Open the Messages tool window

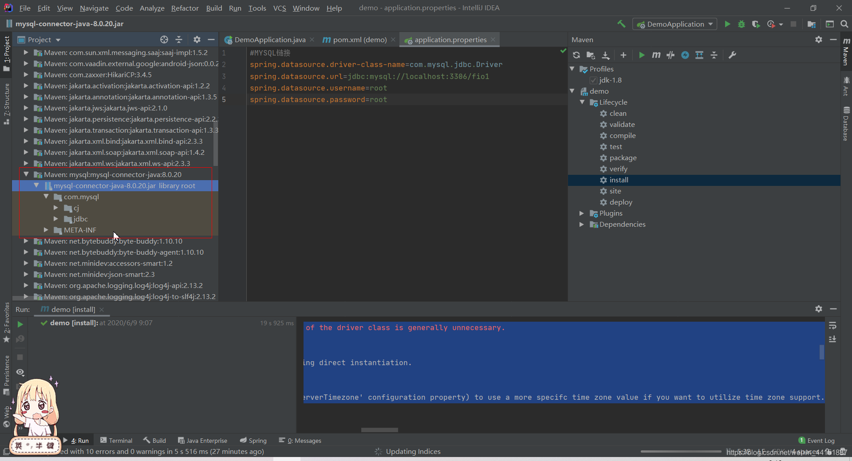[300, 441]
